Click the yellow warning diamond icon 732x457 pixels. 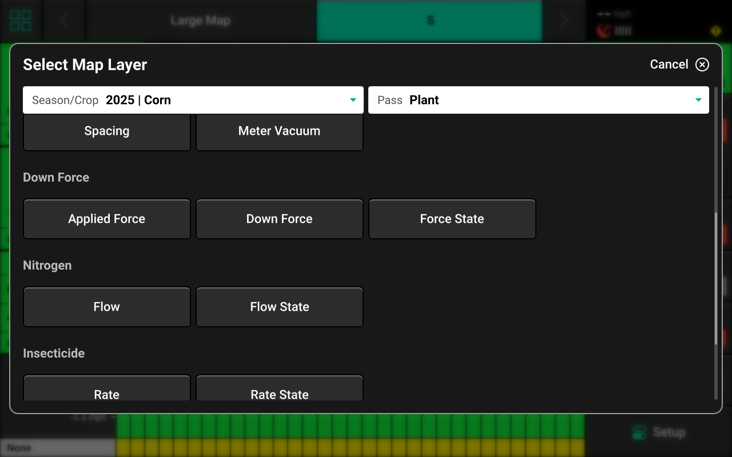pyautogui.click(x=715, y=31)
